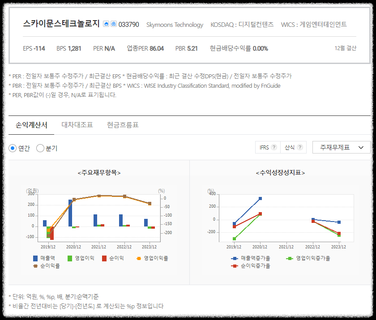Viewport: 376px width, 320px height.
Task: Click the PER N/A value
Action: 104,48
